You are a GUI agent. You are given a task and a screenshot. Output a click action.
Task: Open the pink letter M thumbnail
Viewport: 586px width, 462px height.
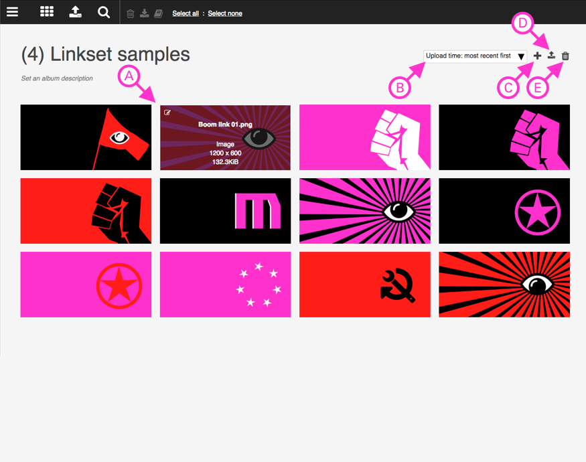tap(225, 211)
